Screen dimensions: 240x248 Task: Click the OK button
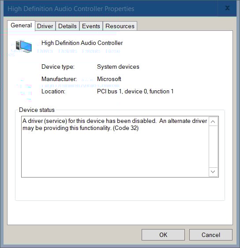(x=163, y=235)
